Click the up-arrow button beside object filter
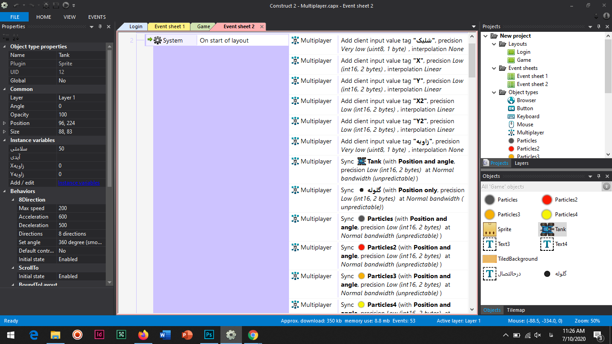Screen dimensions: 612x344 606,186
